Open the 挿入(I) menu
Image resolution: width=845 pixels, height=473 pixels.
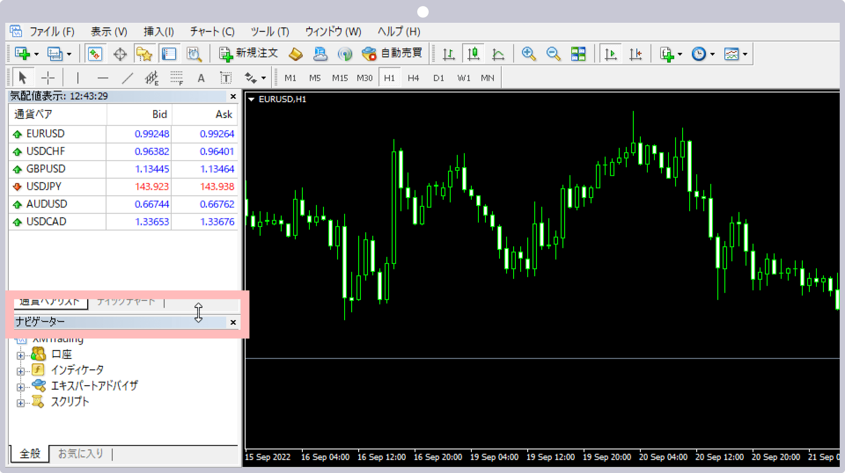tap(158, 32)
